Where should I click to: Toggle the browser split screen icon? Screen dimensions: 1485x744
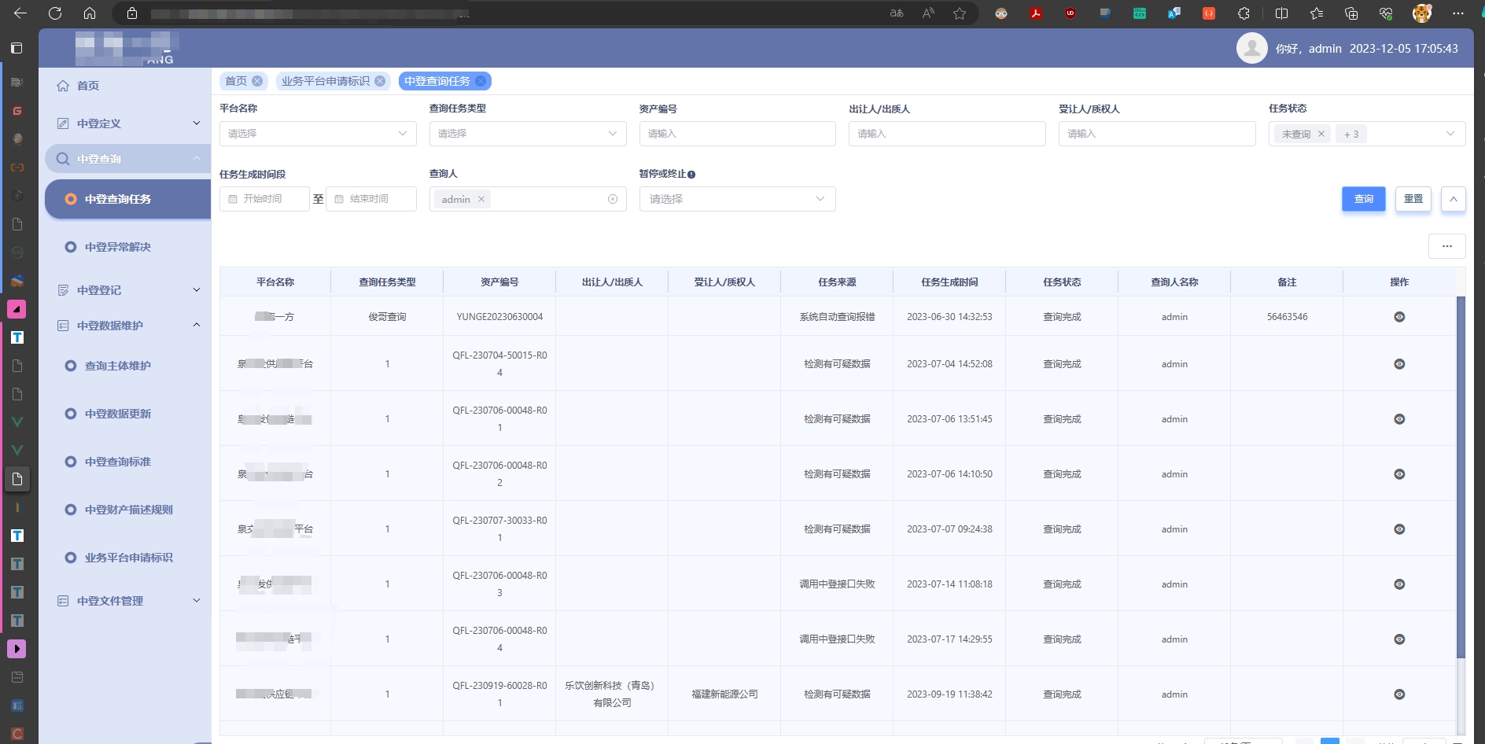pos(1281,13)
